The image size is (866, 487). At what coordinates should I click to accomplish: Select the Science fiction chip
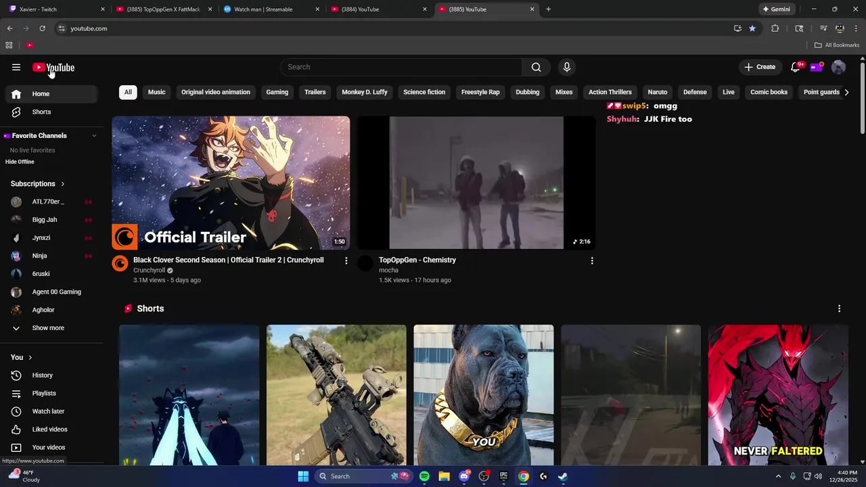(424, 92)
